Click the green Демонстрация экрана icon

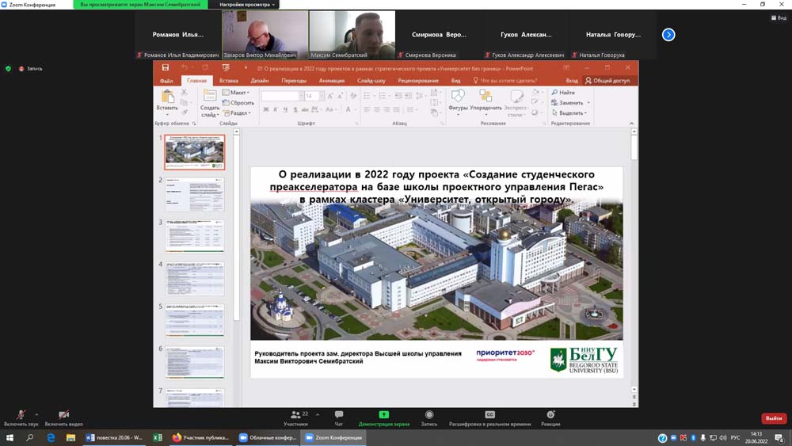(x=384, y=415)
